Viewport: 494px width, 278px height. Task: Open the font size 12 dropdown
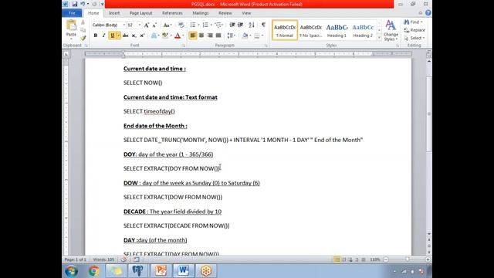click(140, 25)
